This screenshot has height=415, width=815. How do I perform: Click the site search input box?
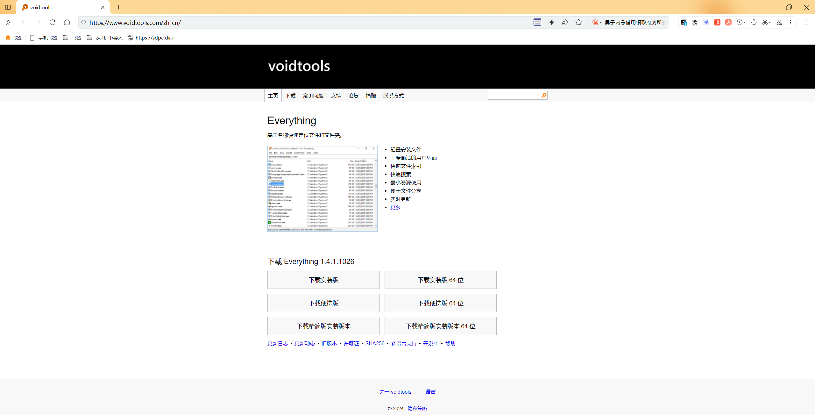coord(514,95)
